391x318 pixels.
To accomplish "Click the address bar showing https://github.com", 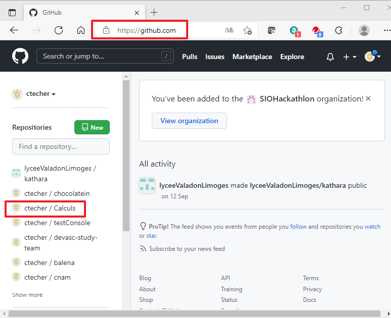I will [146, 30].
